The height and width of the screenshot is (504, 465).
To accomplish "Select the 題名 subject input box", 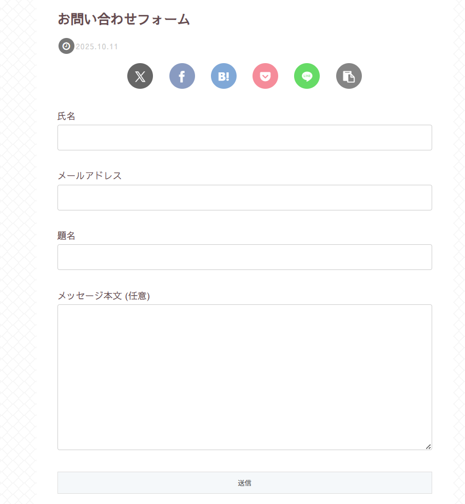I will pyautogui.click(x=244, y=257).
